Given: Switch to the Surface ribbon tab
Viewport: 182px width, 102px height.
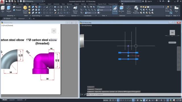Looking at the screenshot, I should (21, 4).
